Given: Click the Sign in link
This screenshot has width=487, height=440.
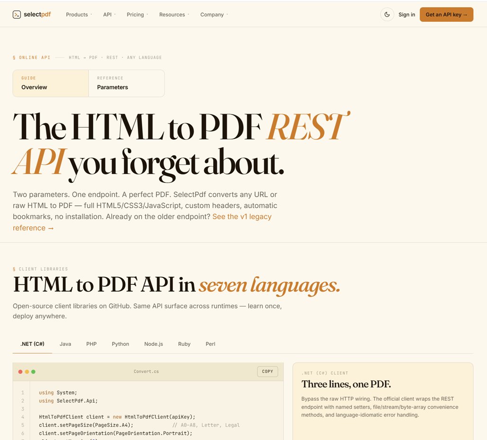Looking at the screenshot, I should tap(406, 15).
